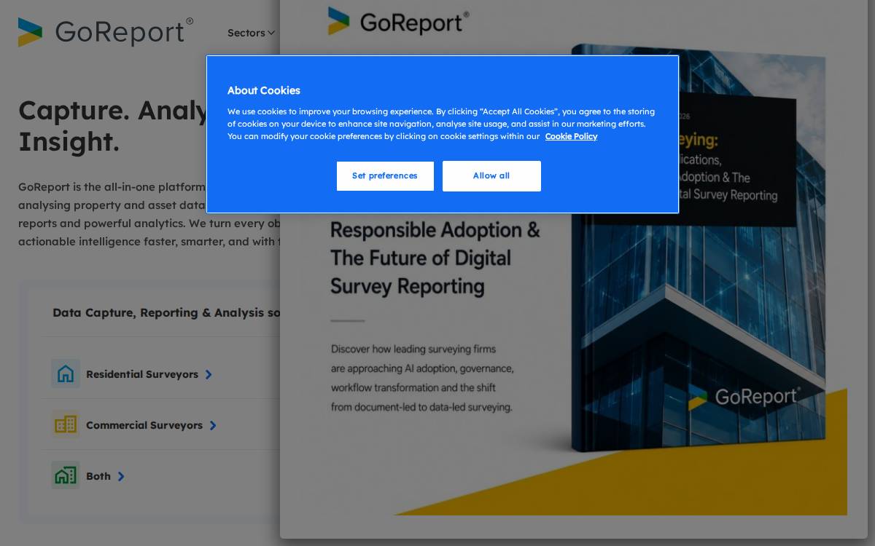Click the chevron next to Residential Surveyors
Viewport: 875px width, 546px height.
click(209, 374)
